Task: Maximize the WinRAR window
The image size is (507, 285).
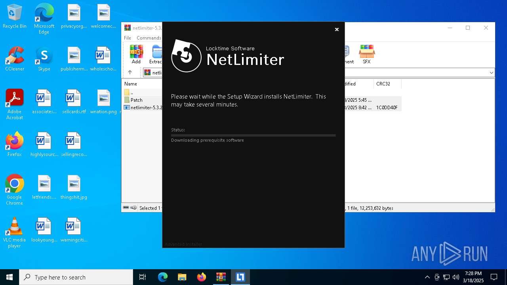Action: (468, 28)
